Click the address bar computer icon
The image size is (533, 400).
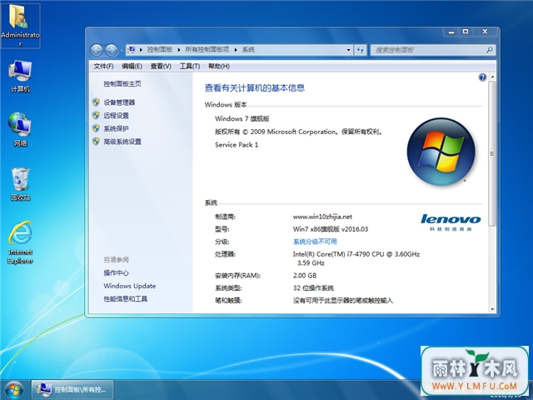(132, 50)
